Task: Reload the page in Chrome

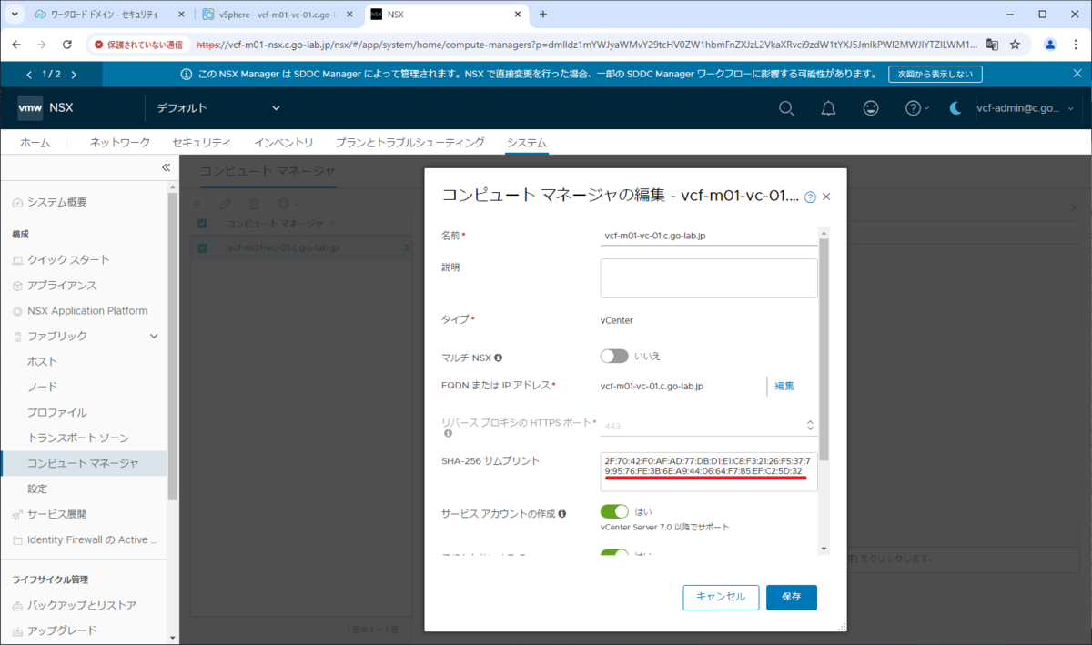Action: [x=67, y=44]
